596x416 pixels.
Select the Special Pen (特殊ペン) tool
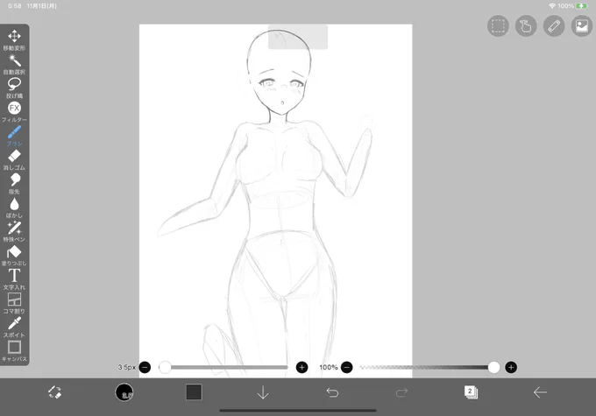point(14,231)
